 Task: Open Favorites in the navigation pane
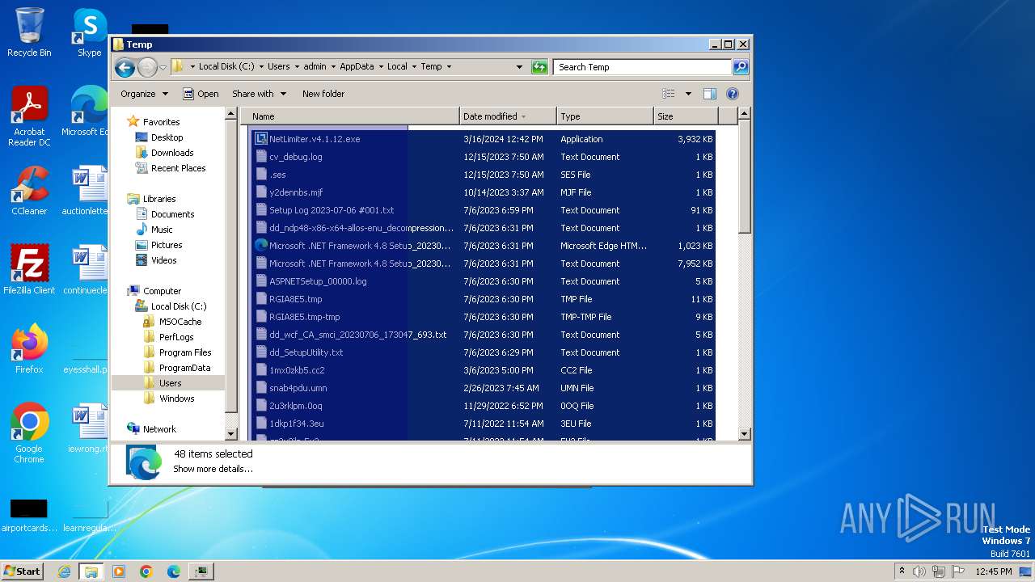pyautogui.click(x=161, y=122)
